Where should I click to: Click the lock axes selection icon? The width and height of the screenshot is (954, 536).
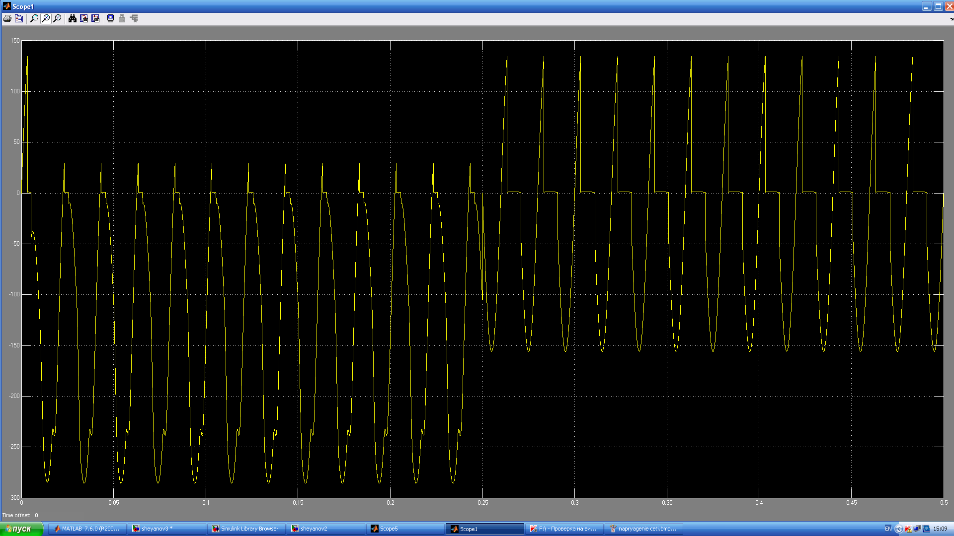pos(122,18)
